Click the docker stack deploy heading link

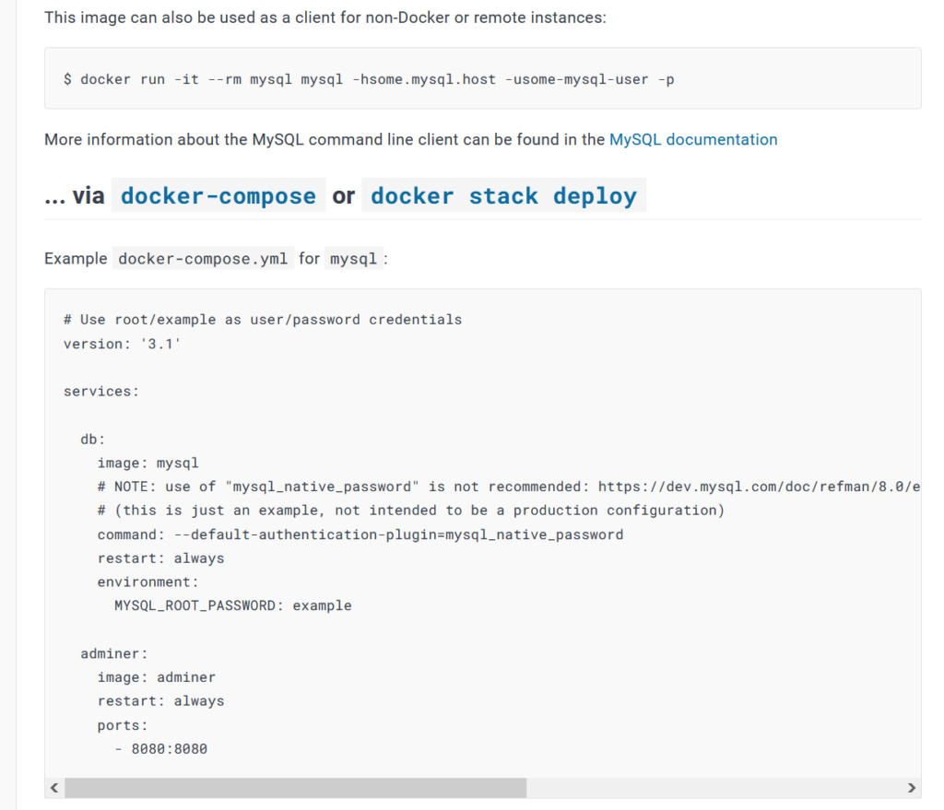coord(503,195)
